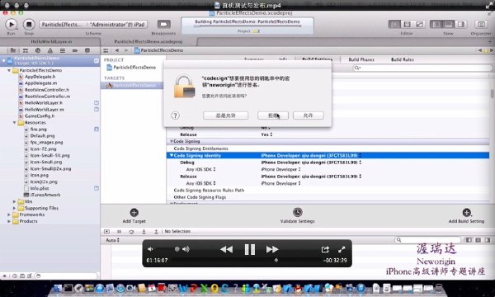Click the video share icon
The width and height of the screenshot is (495, 297).
coord(325,249)
